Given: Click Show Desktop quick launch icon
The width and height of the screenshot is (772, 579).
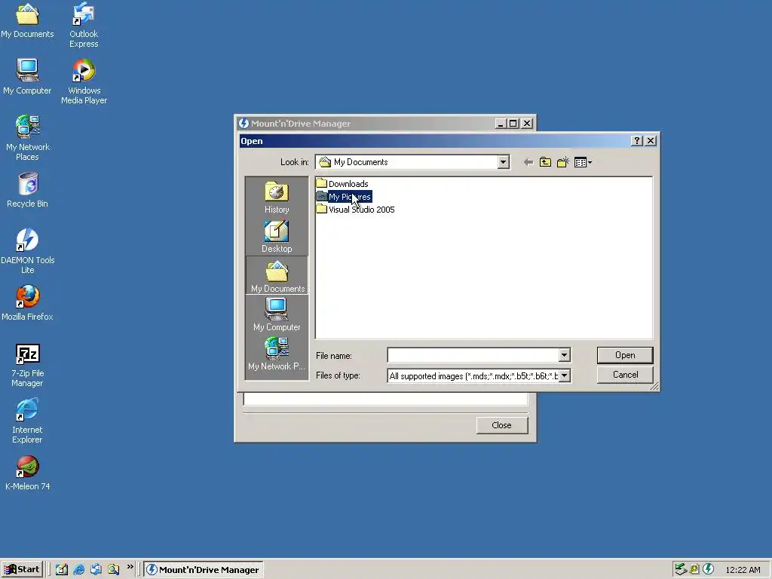Looking at the screenshot, I should [x=62, y=569].
